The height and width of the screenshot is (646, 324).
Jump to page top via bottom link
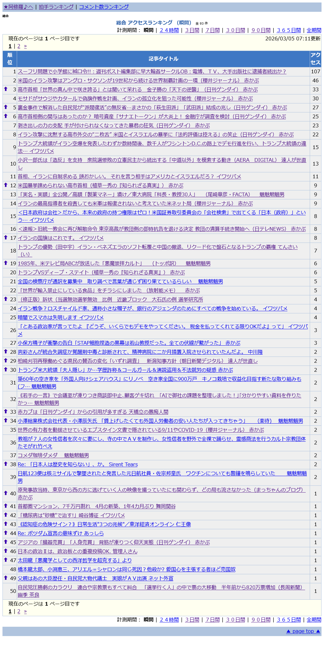(x=303, y=631)
